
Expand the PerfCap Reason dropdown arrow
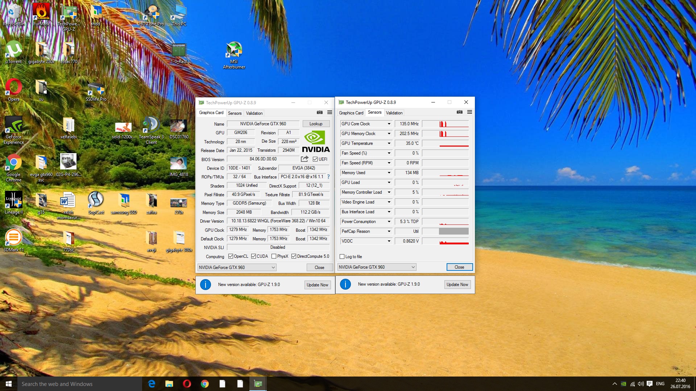pyautogui.click(x=389, y=231)
